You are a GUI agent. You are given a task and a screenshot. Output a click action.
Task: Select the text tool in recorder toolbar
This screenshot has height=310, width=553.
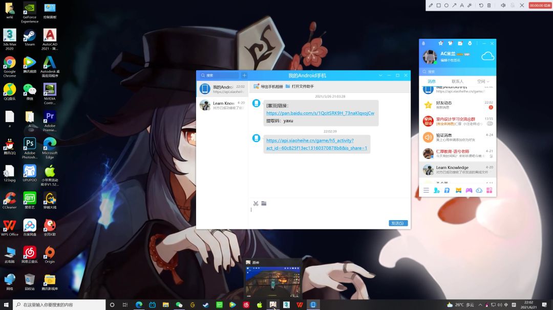tap(462, 5)
